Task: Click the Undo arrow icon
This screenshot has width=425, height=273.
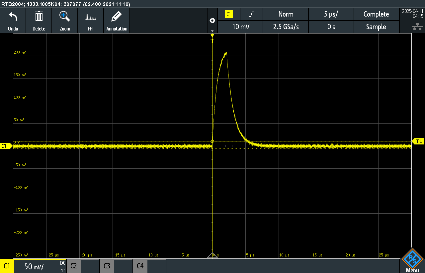Action: [13, 17]
